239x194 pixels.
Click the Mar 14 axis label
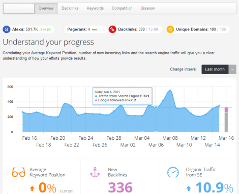(x=212, y=145)
